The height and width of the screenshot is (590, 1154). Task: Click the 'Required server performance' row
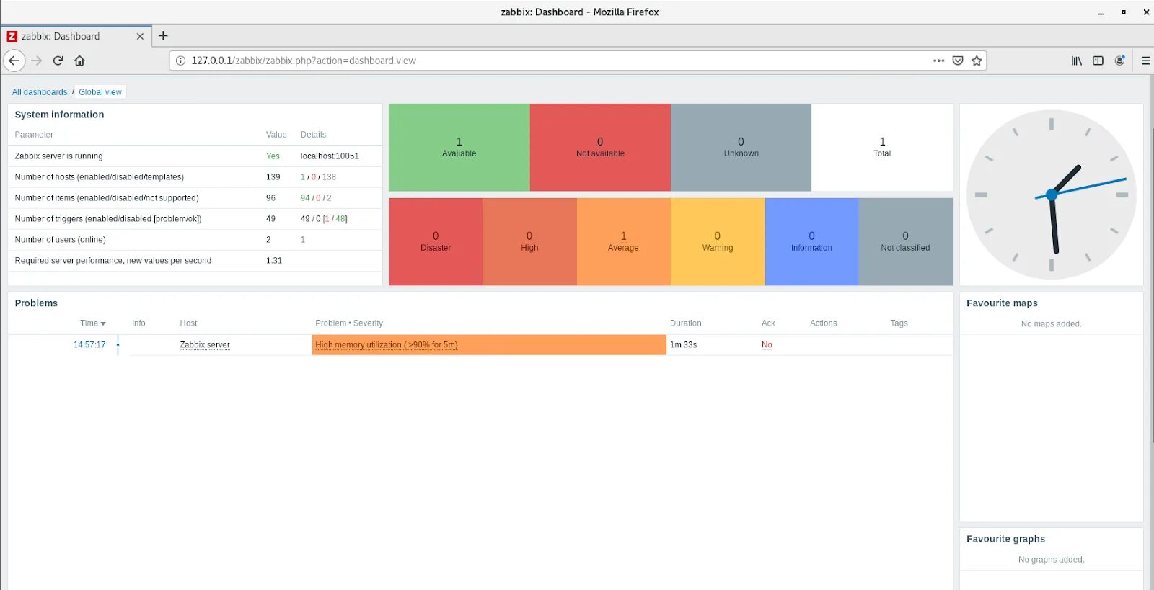(x=195, y=261)
